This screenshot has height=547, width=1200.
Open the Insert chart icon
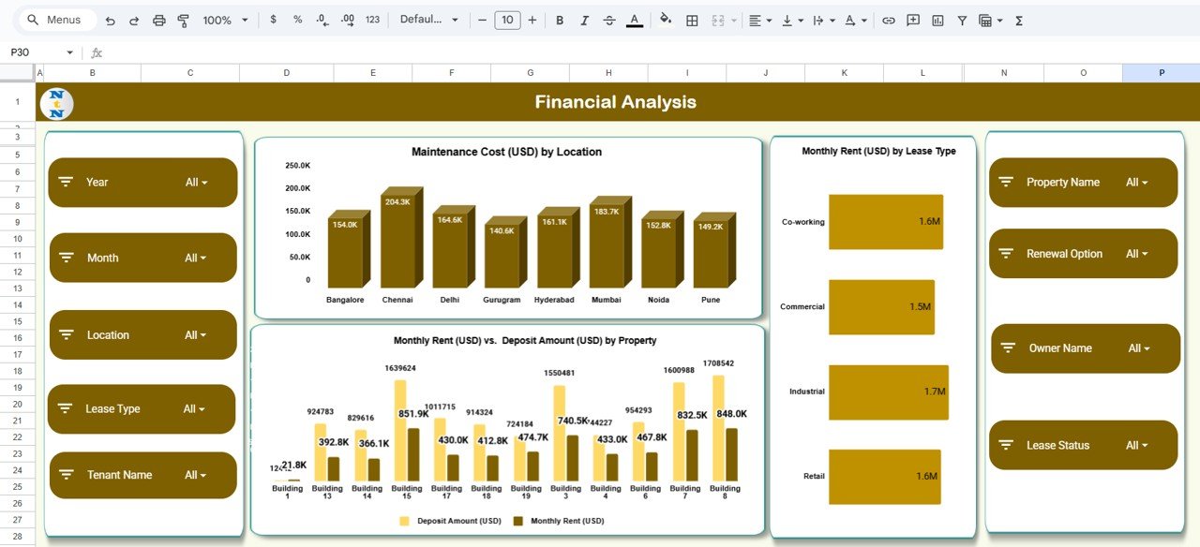tap(937, 20)
